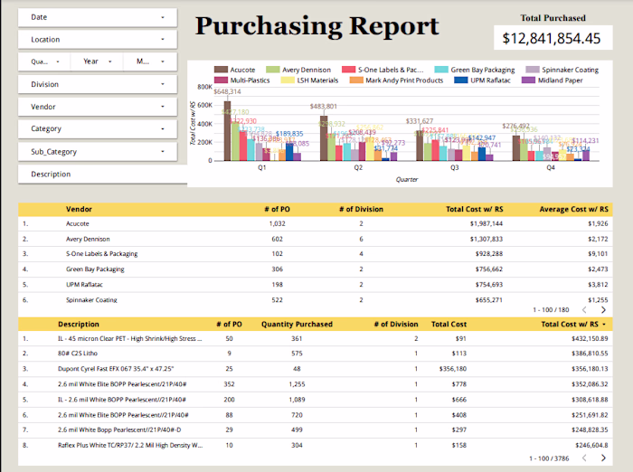This screenshot has height=472, width=633.
Task: Sort description table by Total Cost header
Action: [449, 325]
